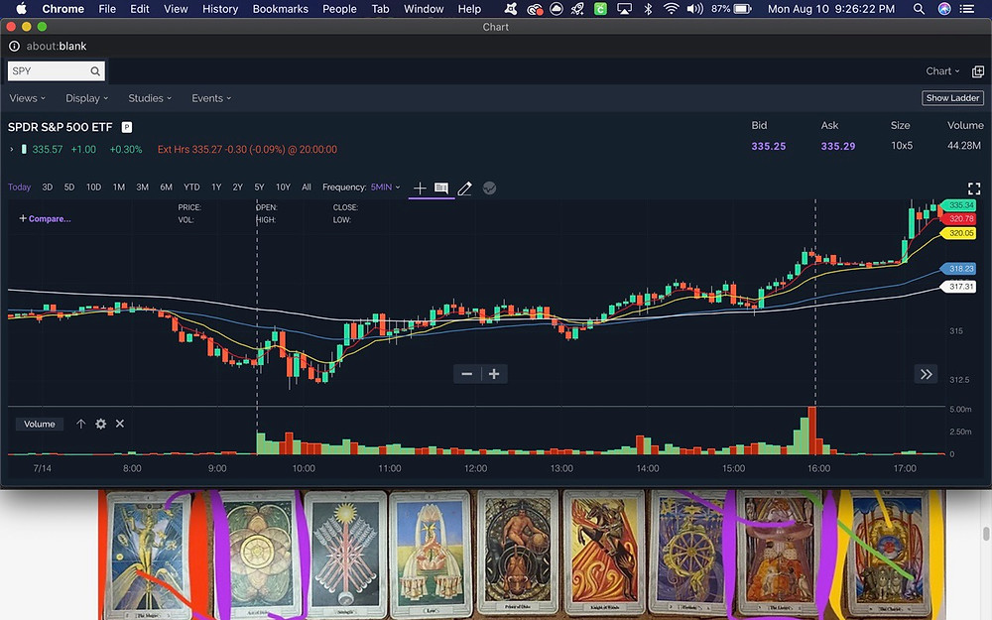Zoom in the chart with plus button
The image size is (992, 620).
494,374
